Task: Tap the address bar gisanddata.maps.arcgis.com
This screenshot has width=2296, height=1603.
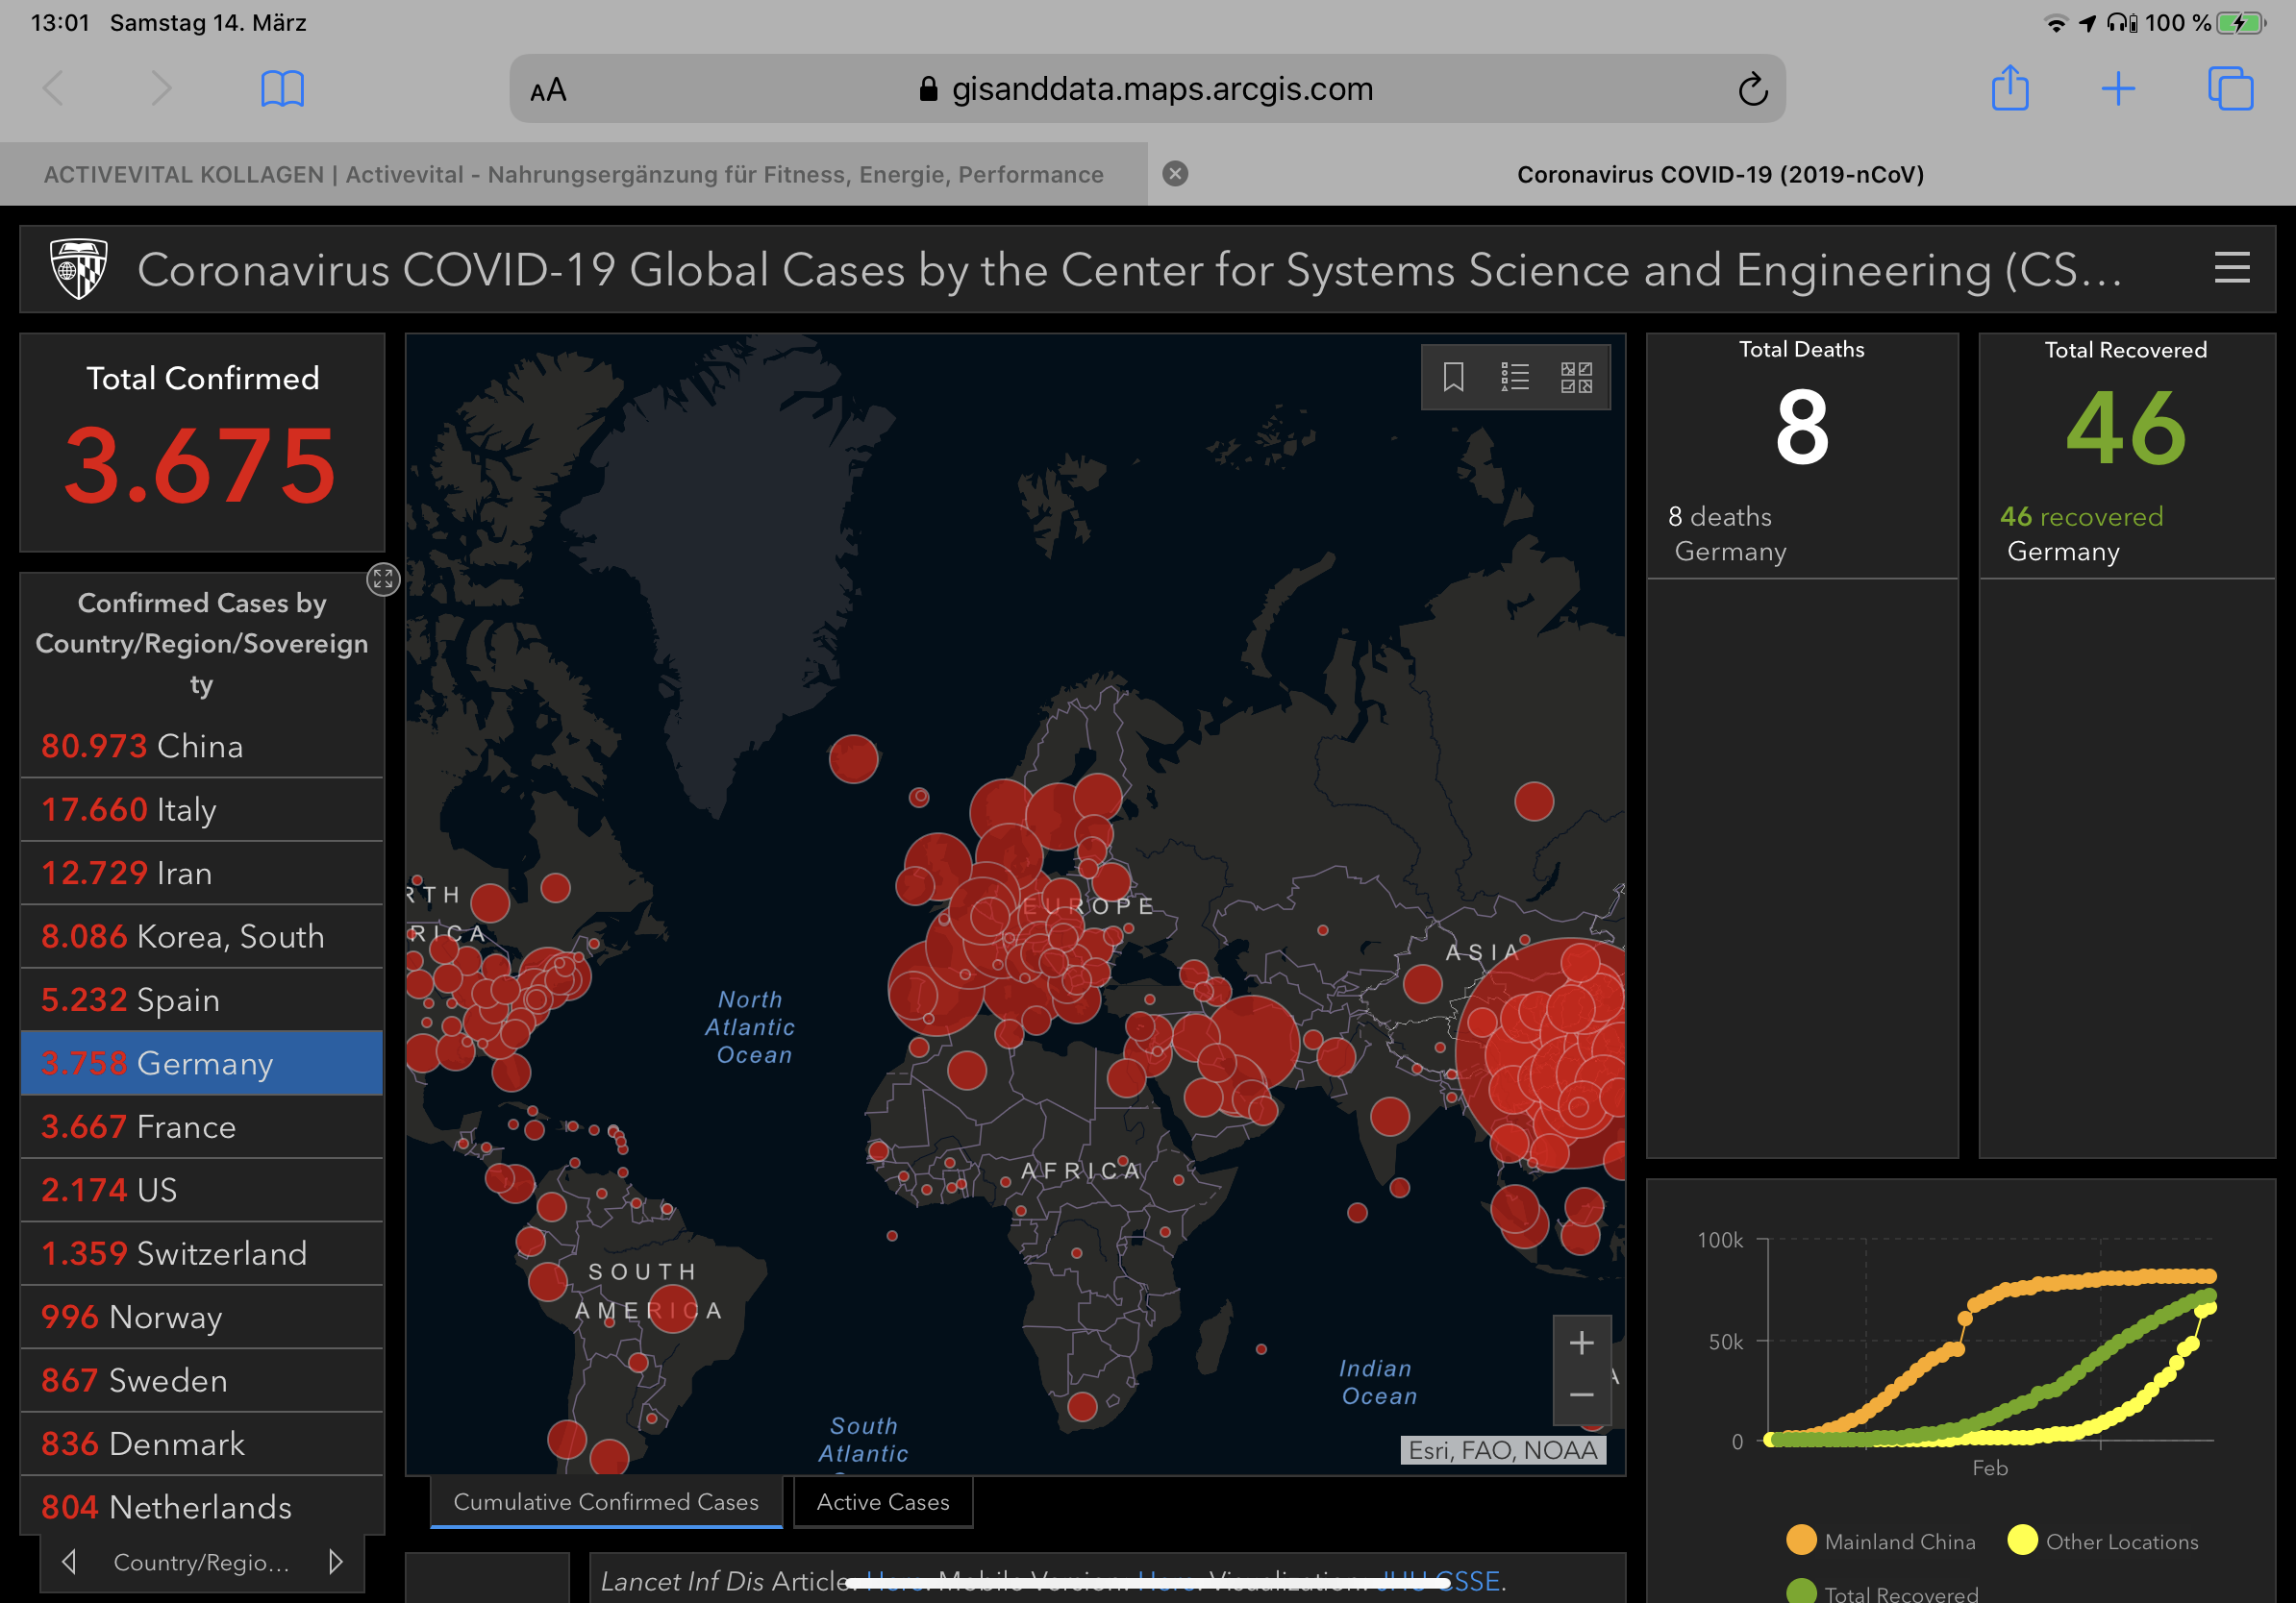Action: click(x=1147, y=89)
